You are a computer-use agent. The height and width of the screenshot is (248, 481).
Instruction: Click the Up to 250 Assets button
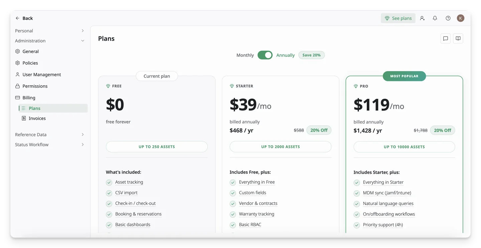[157, 147]
